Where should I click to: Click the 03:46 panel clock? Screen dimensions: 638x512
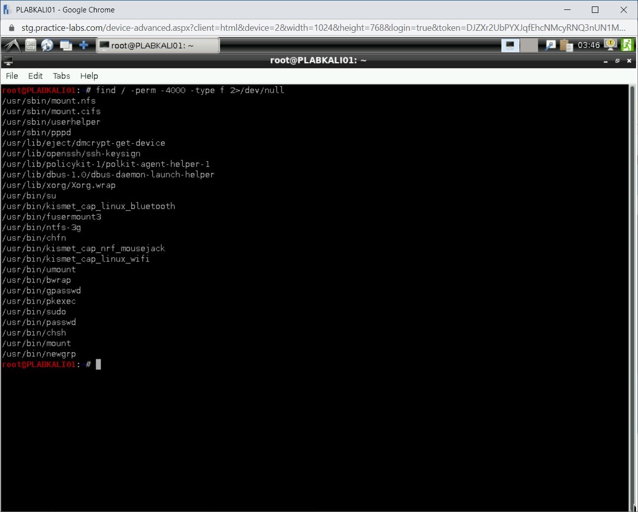click(589, 46)
